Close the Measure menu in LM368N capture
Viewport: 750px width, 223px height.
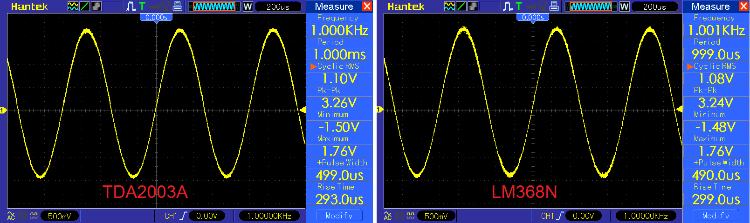743,7
